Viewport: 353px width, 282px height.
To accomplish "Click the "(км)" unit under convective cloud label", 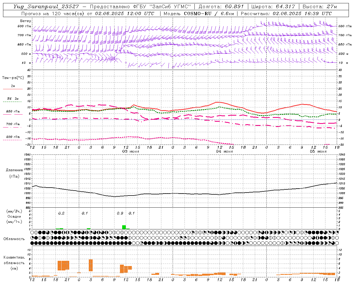I will click(14, 268).
